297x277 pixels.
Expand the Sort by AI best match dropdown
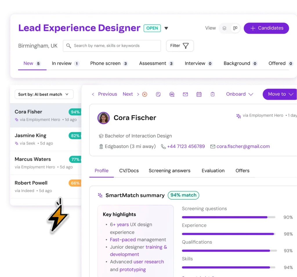[44, 94]
